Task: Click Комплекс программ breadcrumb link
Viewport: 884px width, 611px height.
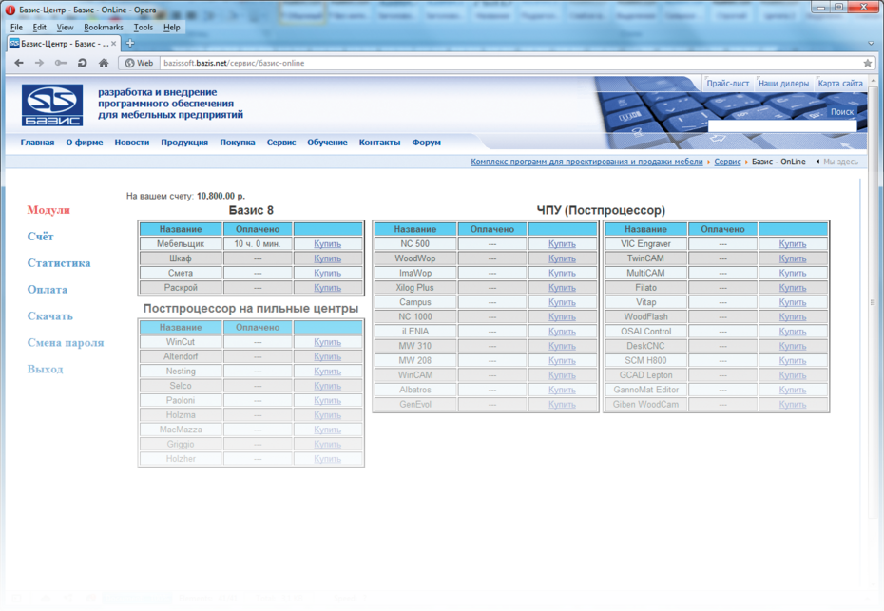Action: coord(586,162)
